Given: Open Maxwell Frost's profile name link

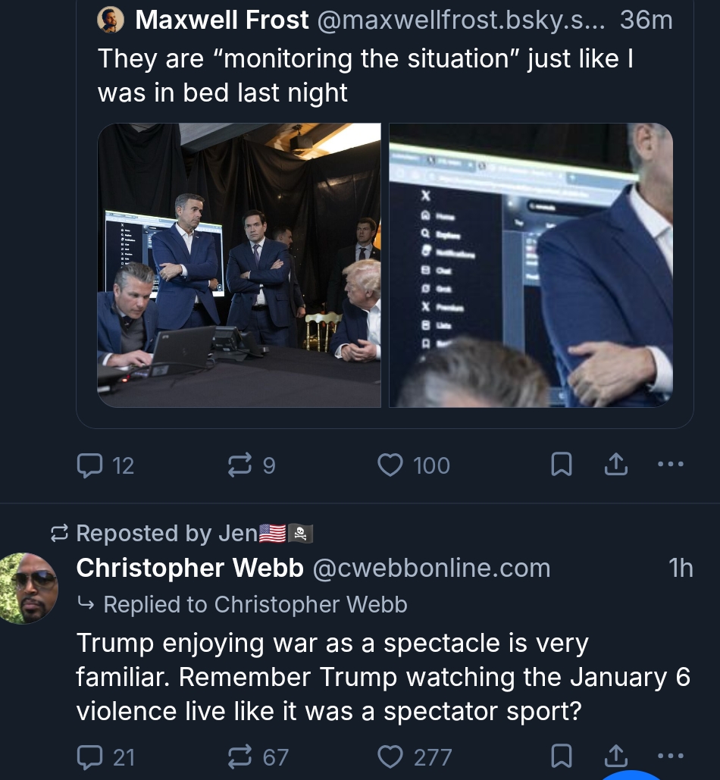Looking at the screenshot, I should click(222, 20).
